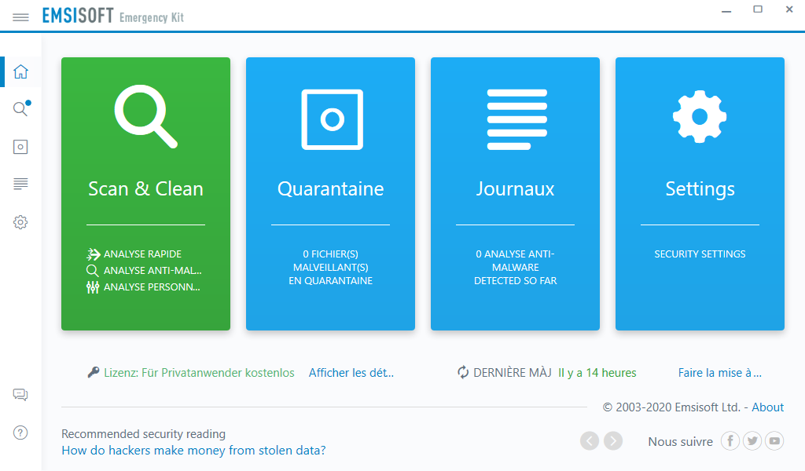Click the Scan & Clean title
Viewport: 805px width, 471px height.
145,188
